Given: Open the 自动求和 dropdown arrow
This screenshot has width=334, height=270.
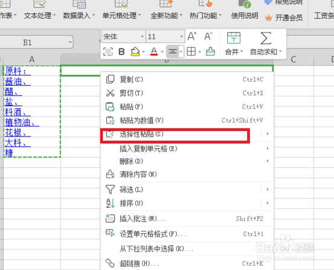Looking at the screenshot, I should pos(280,51).
